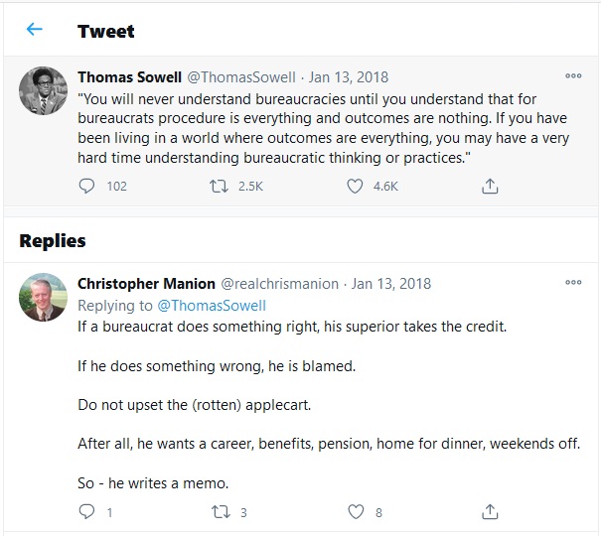Viewport: 601px width, 536px height.
Task: View Christopher Manion's avatar
Action: point(43,298)
